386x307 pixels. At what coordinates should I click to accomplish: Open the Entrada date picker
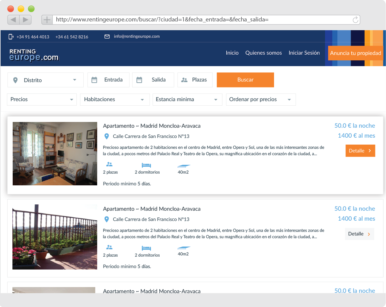(108, 80)
